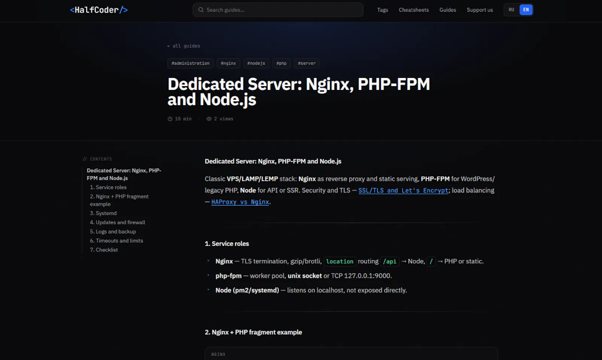
Task: Click the 'php-fpm' bullet item text
Action: (x=304, y=276)
